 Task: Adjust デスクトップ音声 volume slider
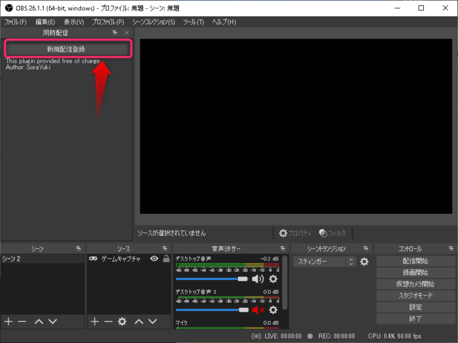click(x=212, y=279)
